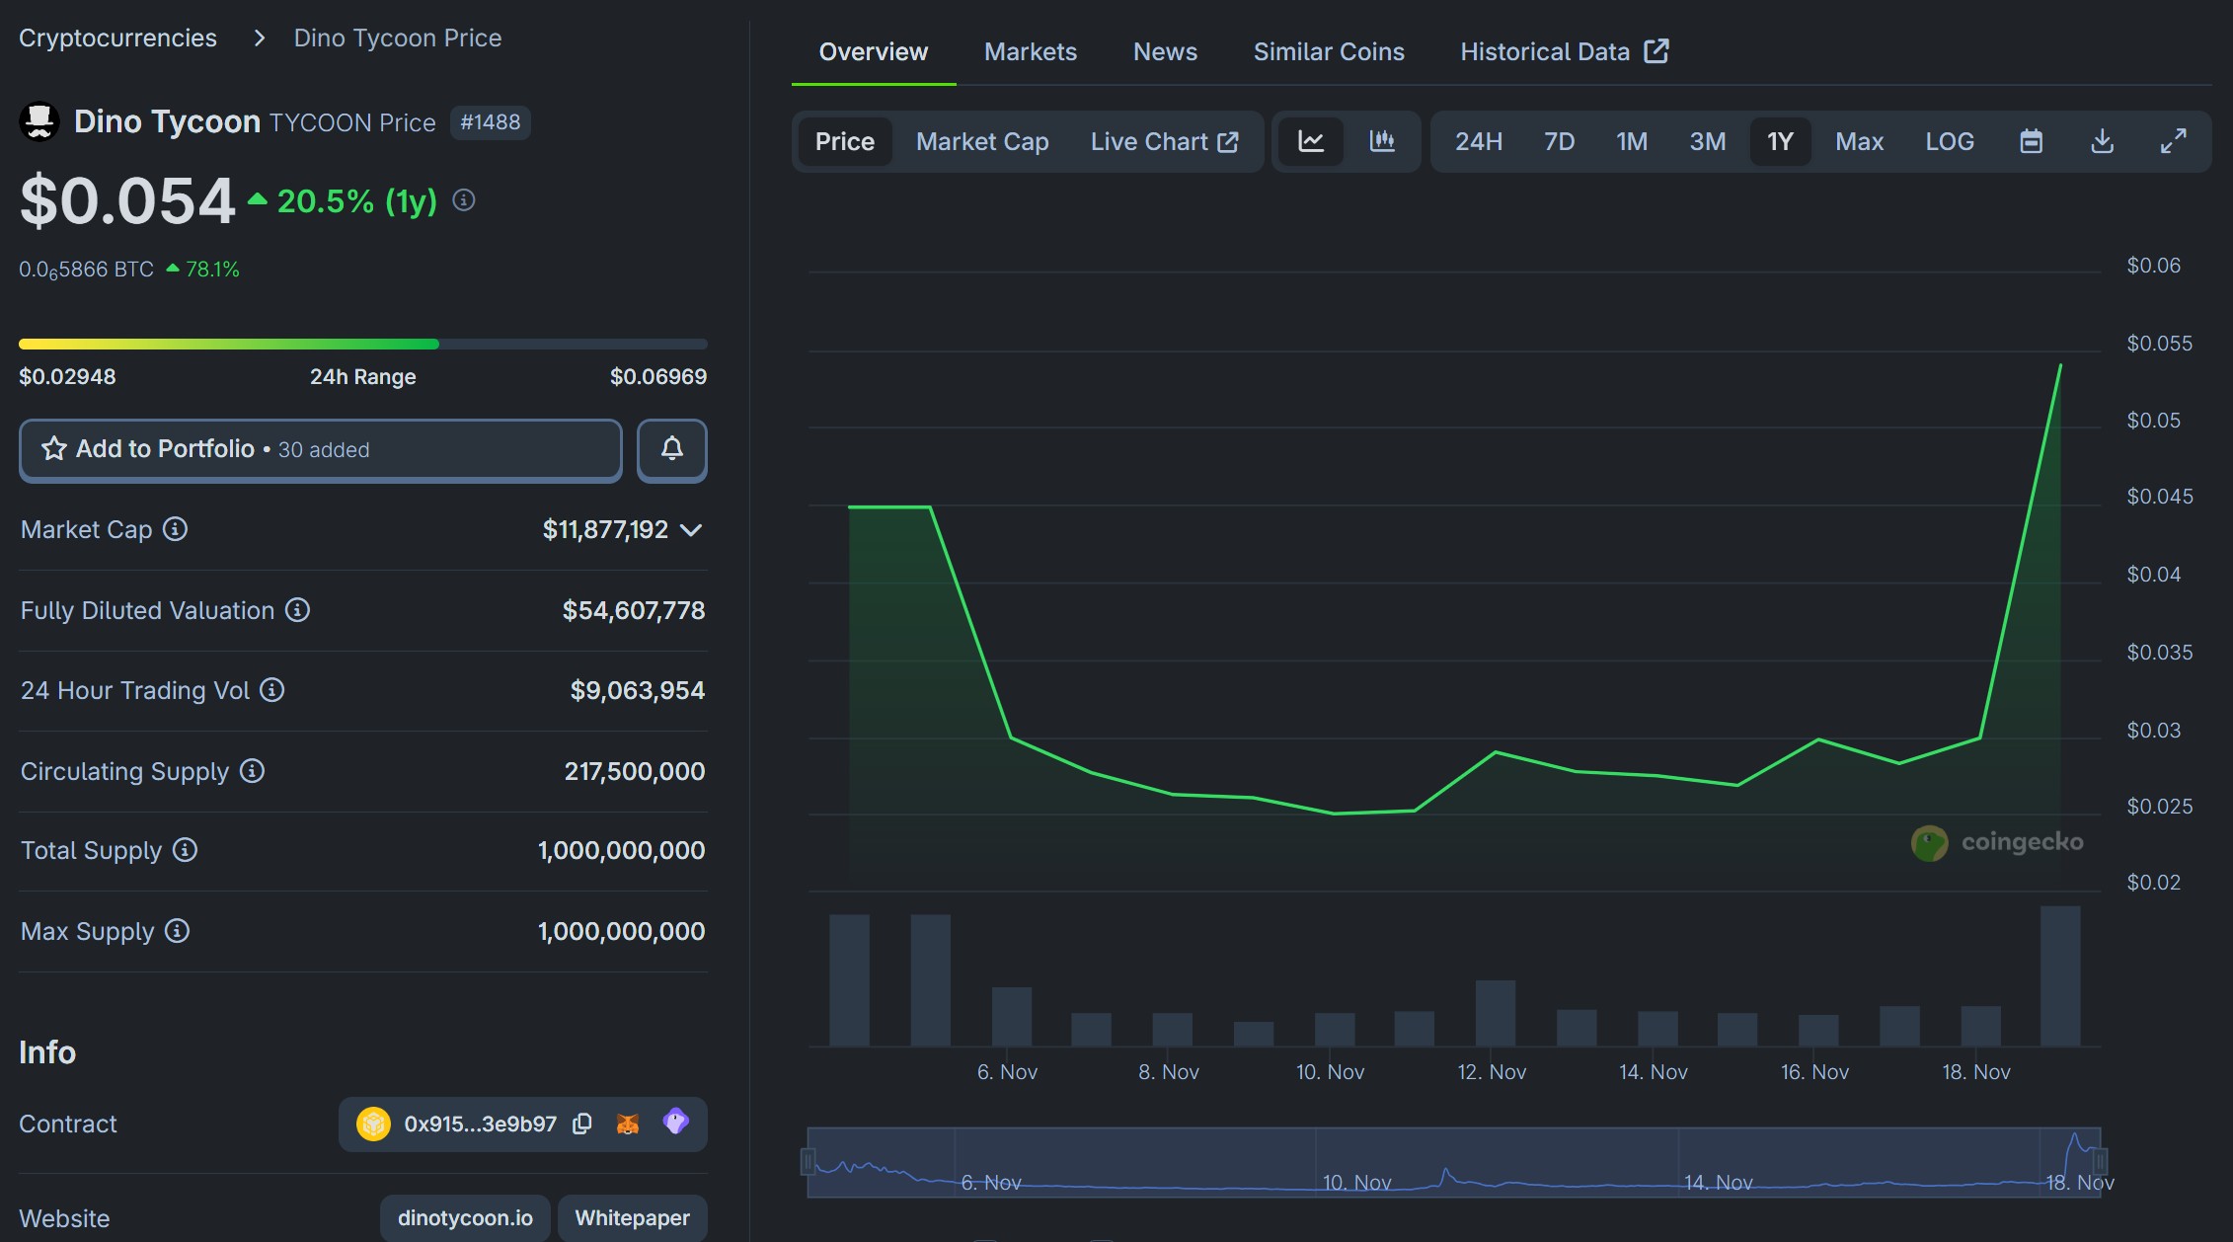Copy the contract address
The width and height of the screenshot is (2233, 1242).
coord(582,1124)
